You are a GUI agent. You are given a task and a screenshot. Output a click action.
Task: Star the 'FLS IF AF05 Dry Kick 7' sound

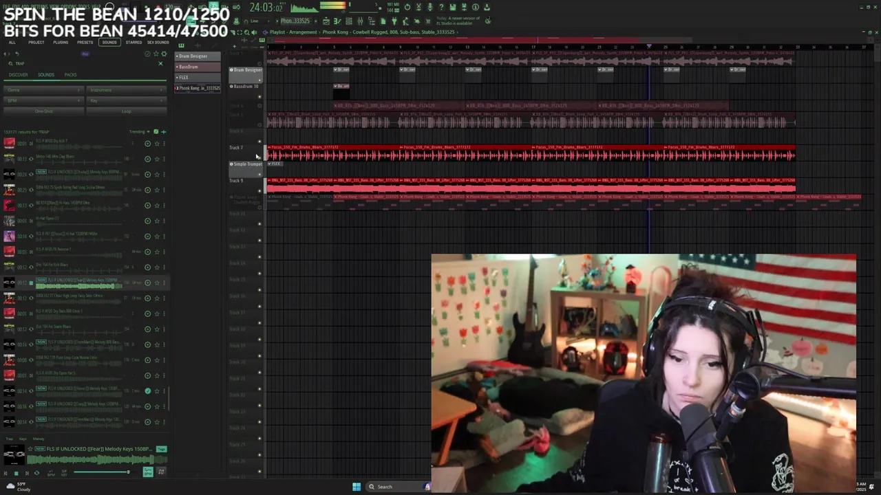[157, 144]
